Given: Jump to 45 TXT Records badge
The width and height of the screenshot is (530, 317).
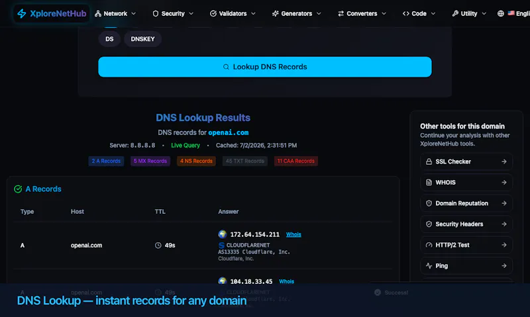Looking at the screenshot, I should [245, 161].
